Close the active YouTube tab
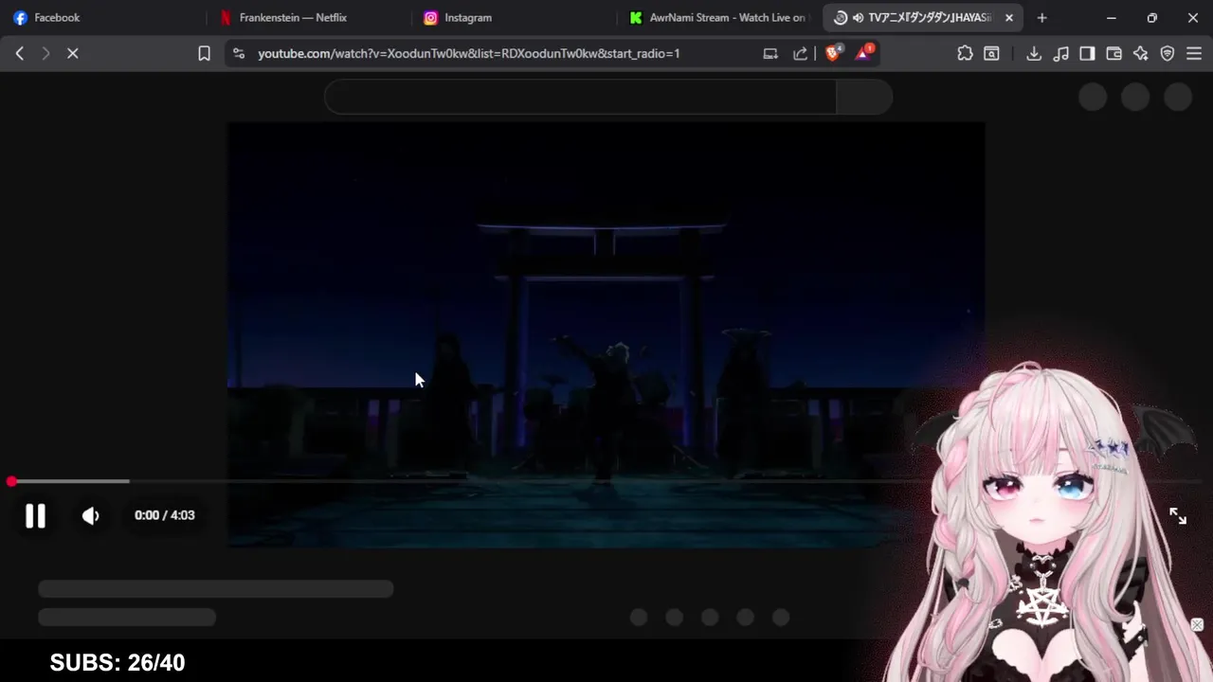Viewport: 1213px width, 682px height. coord(1009,18)
